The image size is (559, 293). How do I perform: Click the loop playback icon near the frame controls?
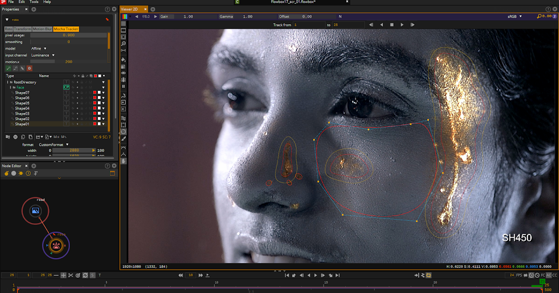pos(85,275)
